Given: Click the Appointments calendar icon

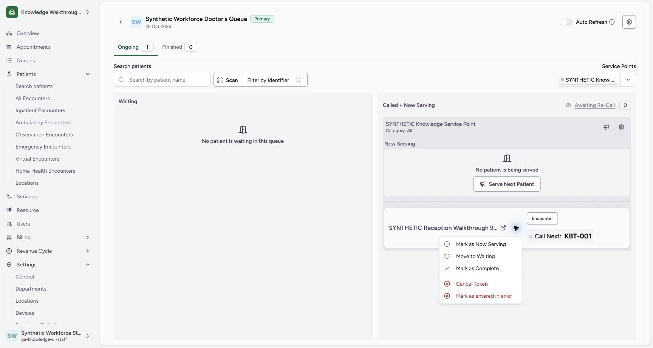Looking at the screenshot, I should point(9,47).
